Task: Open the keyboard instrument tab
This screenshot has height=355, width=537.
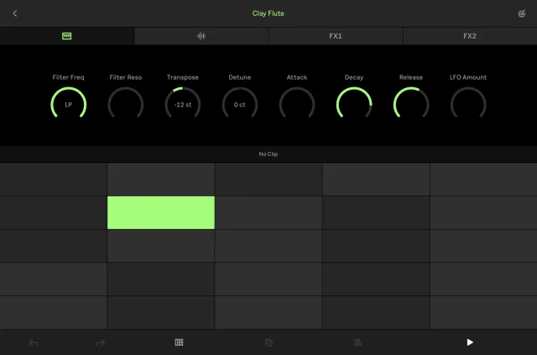Action: coord(67,36)
